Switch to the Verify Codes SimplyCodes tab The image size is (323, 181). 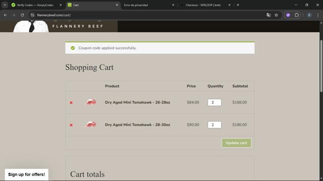coord(35,5)
